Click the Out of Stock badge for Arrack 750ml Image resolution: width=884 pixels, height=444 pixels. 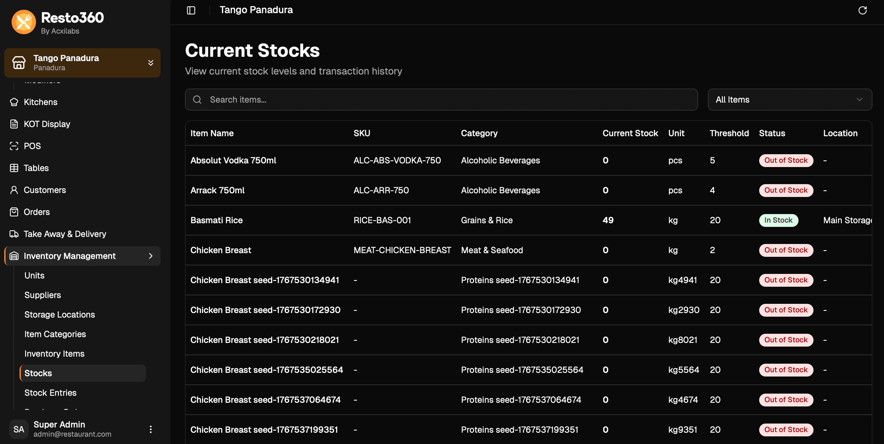[786, 190]
